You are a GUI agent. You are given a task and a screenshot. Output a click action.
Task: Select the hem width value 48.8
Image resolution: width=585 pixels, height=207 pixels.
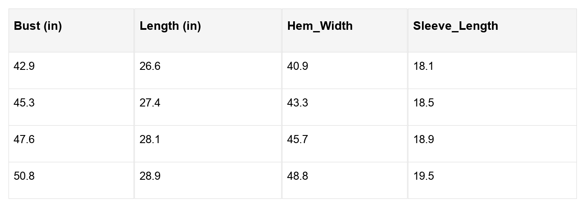click(x=297, y=176)
